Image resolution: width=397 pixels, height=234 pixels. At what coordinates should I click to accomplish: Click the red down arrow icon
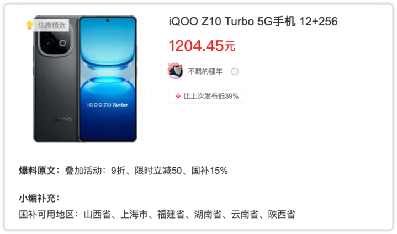(178, 96)
